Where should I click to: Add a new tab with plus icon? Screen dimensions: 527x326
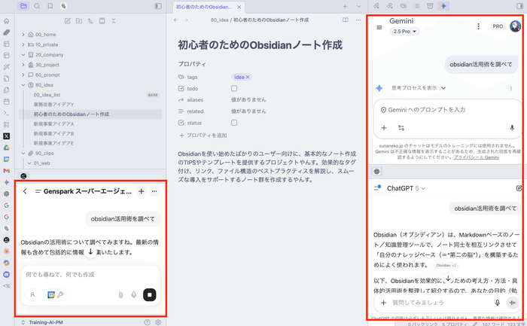[x=345, y=6]
